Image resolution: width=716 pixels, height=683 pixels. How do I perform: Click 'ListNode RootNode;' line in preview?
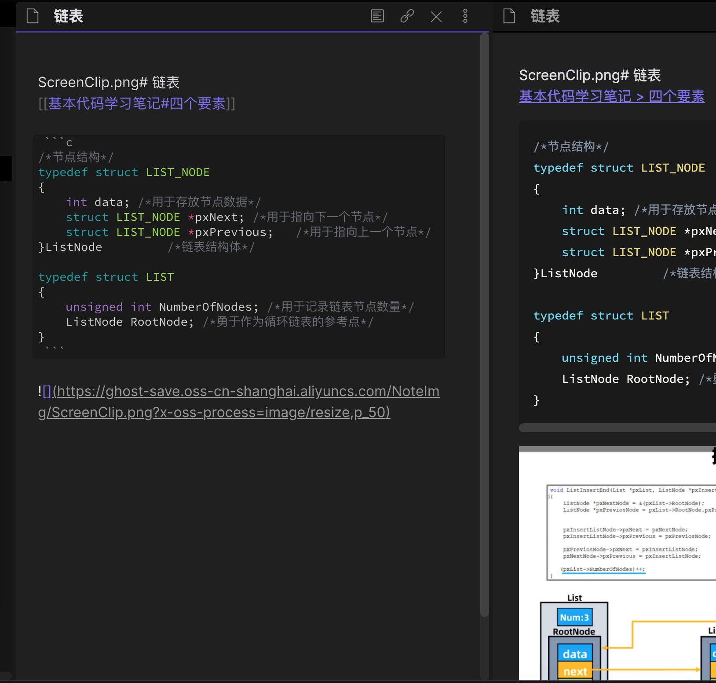click(x=639, y=379)
